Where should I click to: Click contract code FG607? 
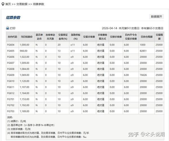coord(11,63)
